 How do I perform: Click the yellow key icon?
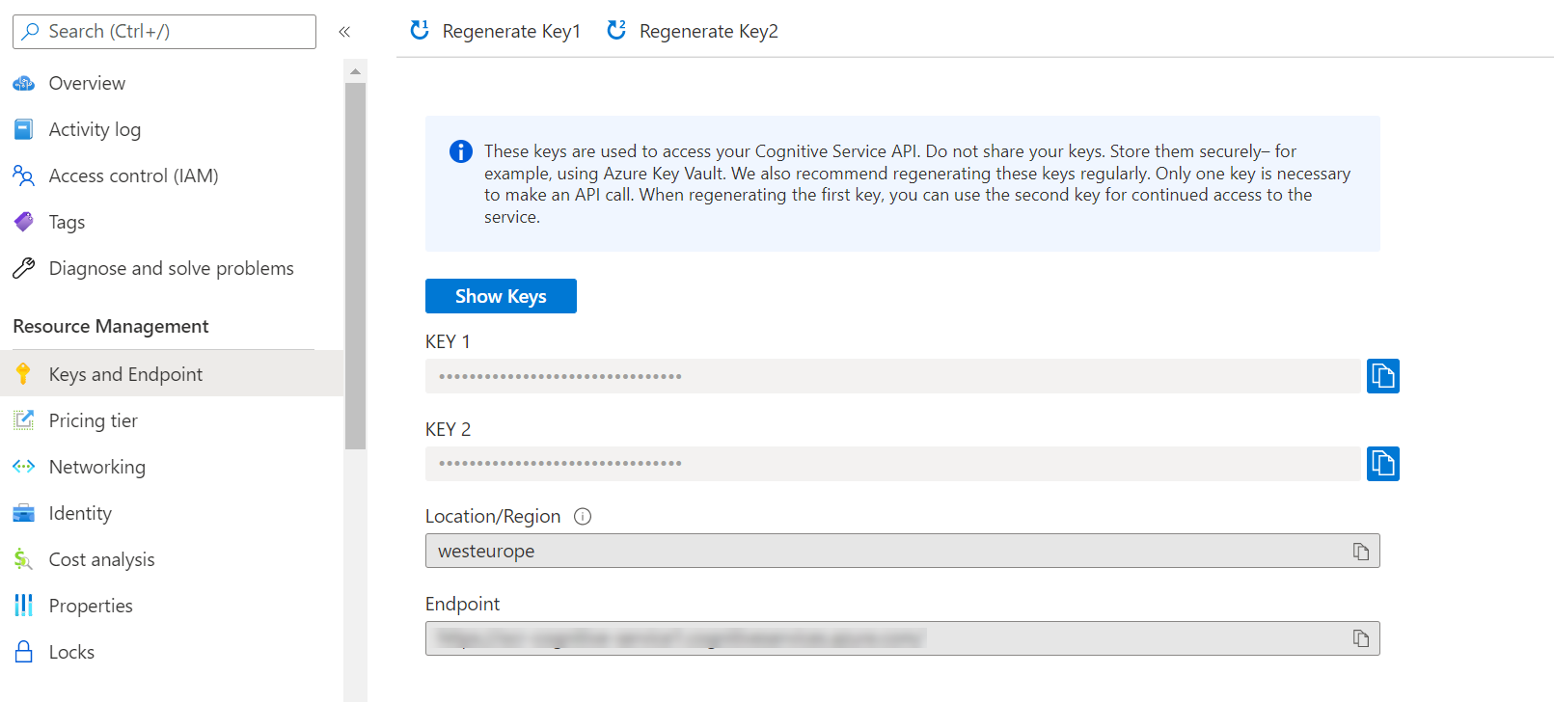point(23,374)
